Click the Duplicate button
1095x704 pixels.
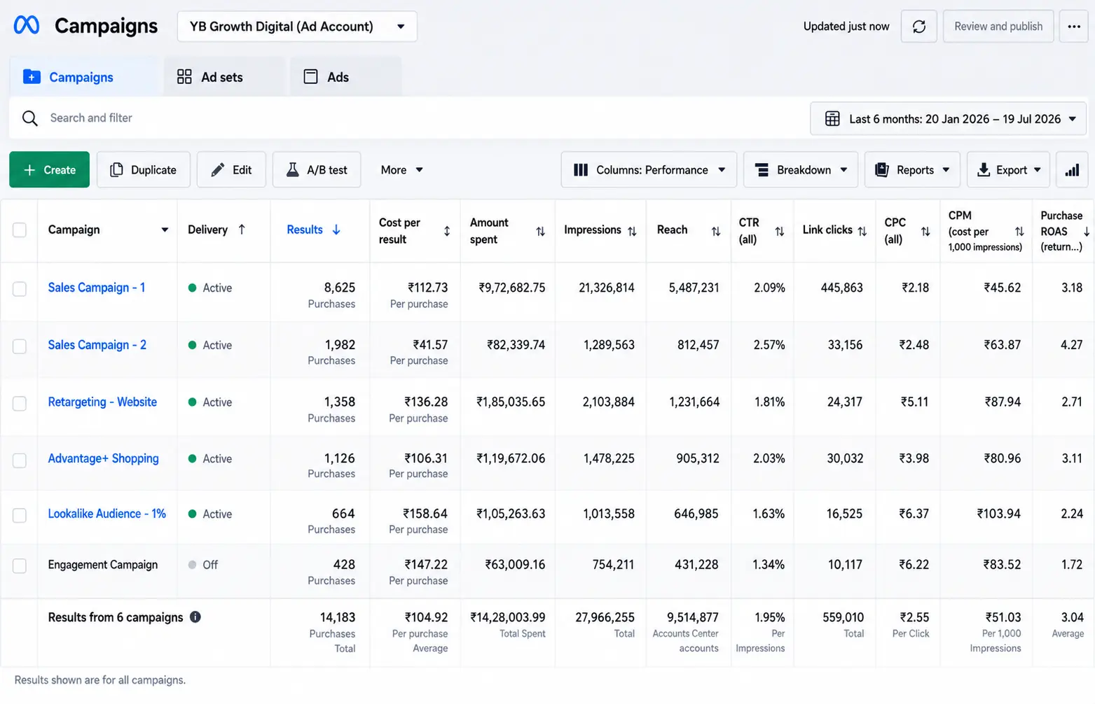(144, 170)
